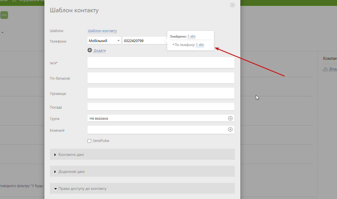Enable the SendPulse checkbox
Viewport: 337px width, 199px height.
[89, 141]
